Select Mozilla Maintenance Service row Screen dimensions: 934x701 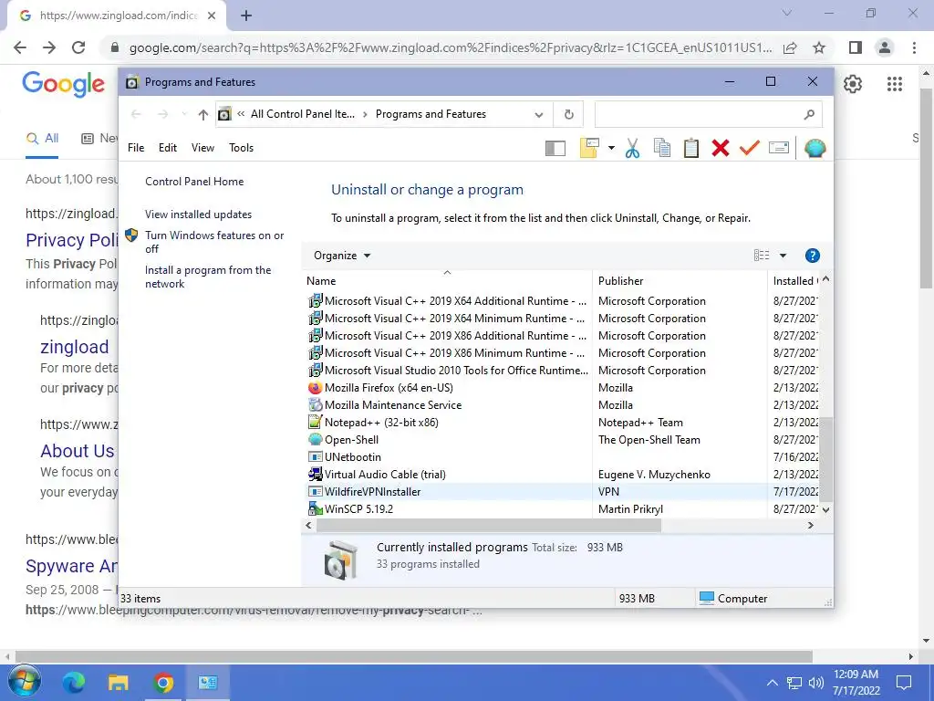click(x=562, y=405)
